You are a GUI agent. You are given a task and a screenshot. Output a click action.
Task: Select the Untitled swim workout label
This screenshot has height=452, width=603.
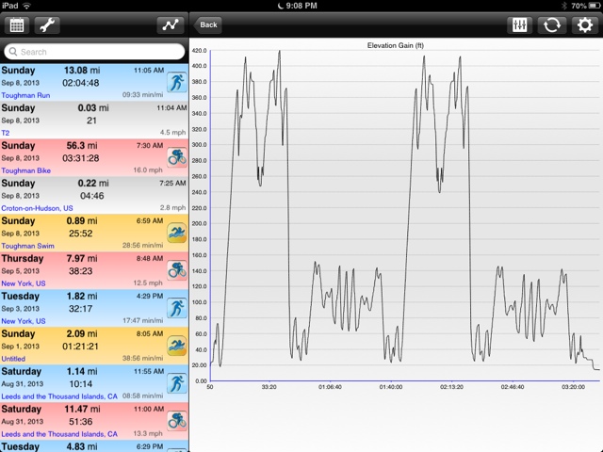pyautogui.click(x=13, y=359)
